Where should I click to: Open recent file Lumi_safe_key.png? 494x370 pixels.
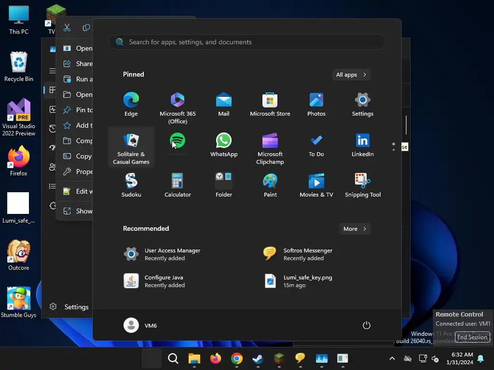pos(298,281)
